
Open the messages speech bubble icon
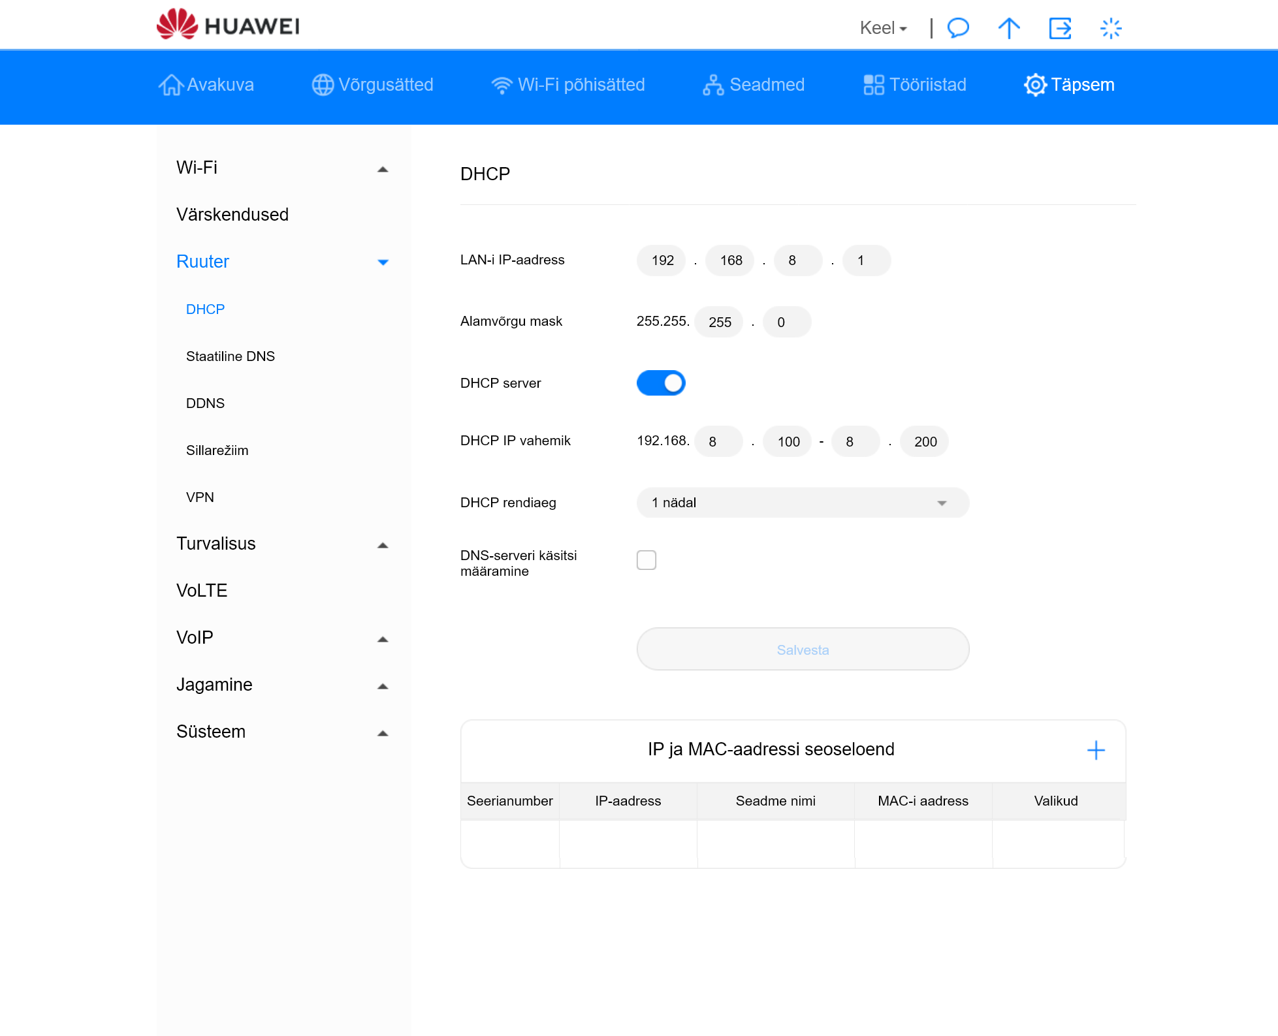click(958, 28)
